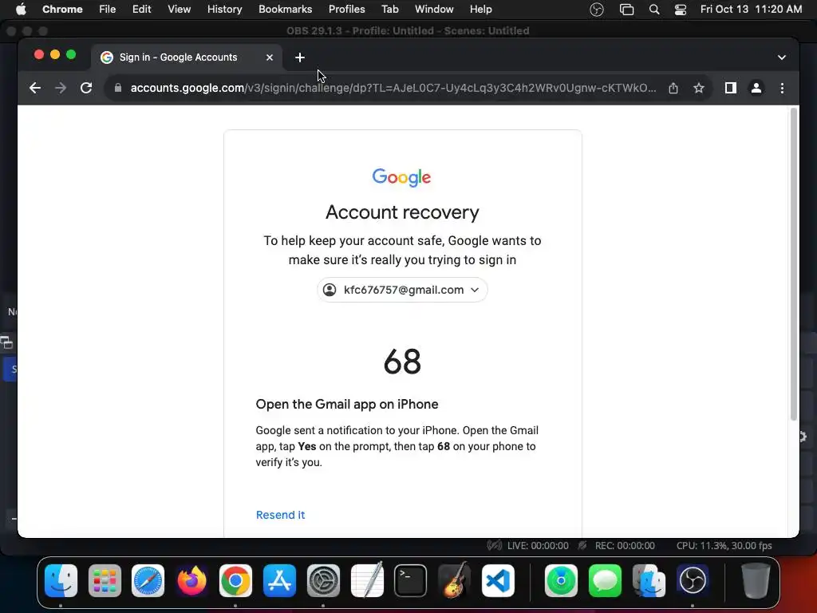This screenshot has width=817, height=613.
Task: Open Control Center in the menu bar
Action: point(680,10)
